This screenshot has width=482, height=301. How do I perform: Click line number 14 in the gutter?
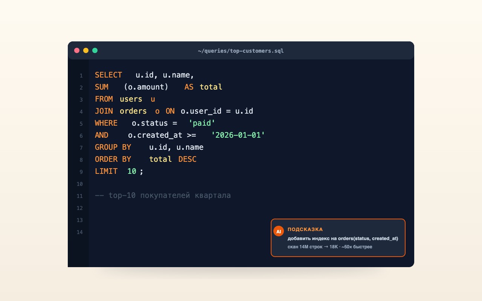coord(79,232)
